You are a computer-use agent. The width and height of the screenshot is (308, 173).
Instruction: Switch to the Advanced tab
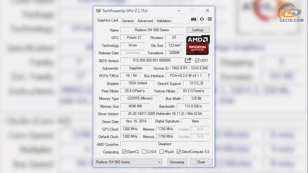(x=145, y=21)
